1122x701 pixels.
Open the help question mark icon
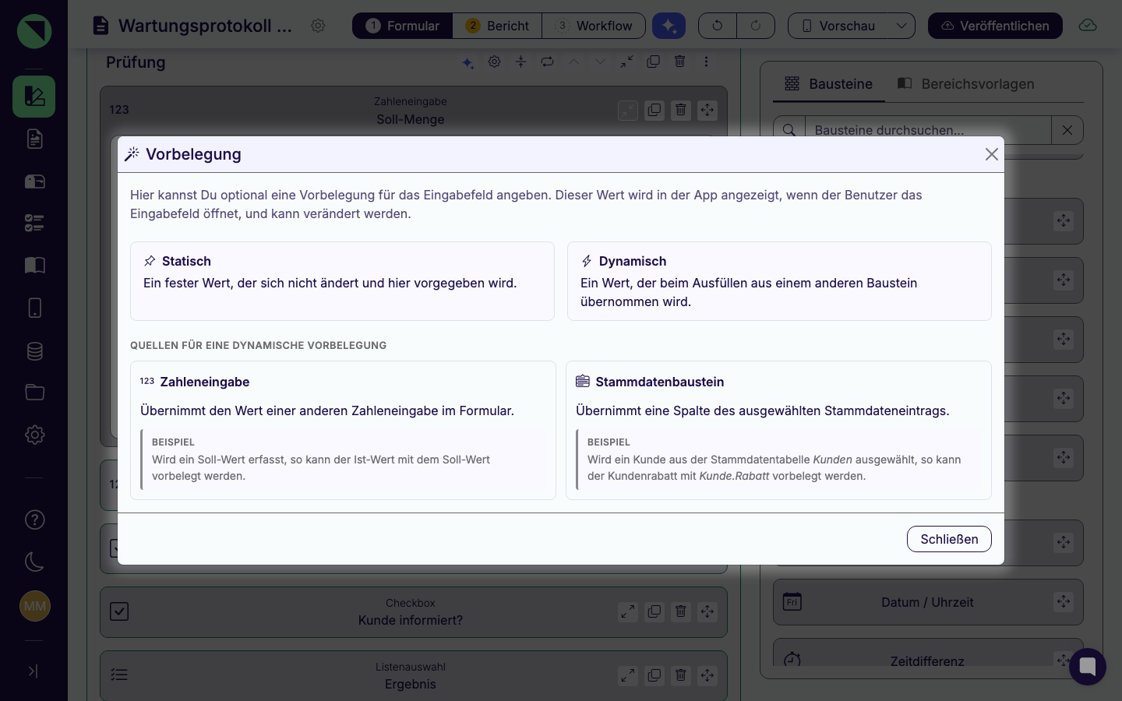34,520
